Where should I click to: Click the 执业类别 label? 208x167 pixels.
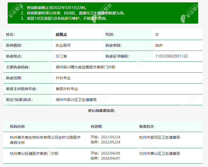(x=114, y=46)
